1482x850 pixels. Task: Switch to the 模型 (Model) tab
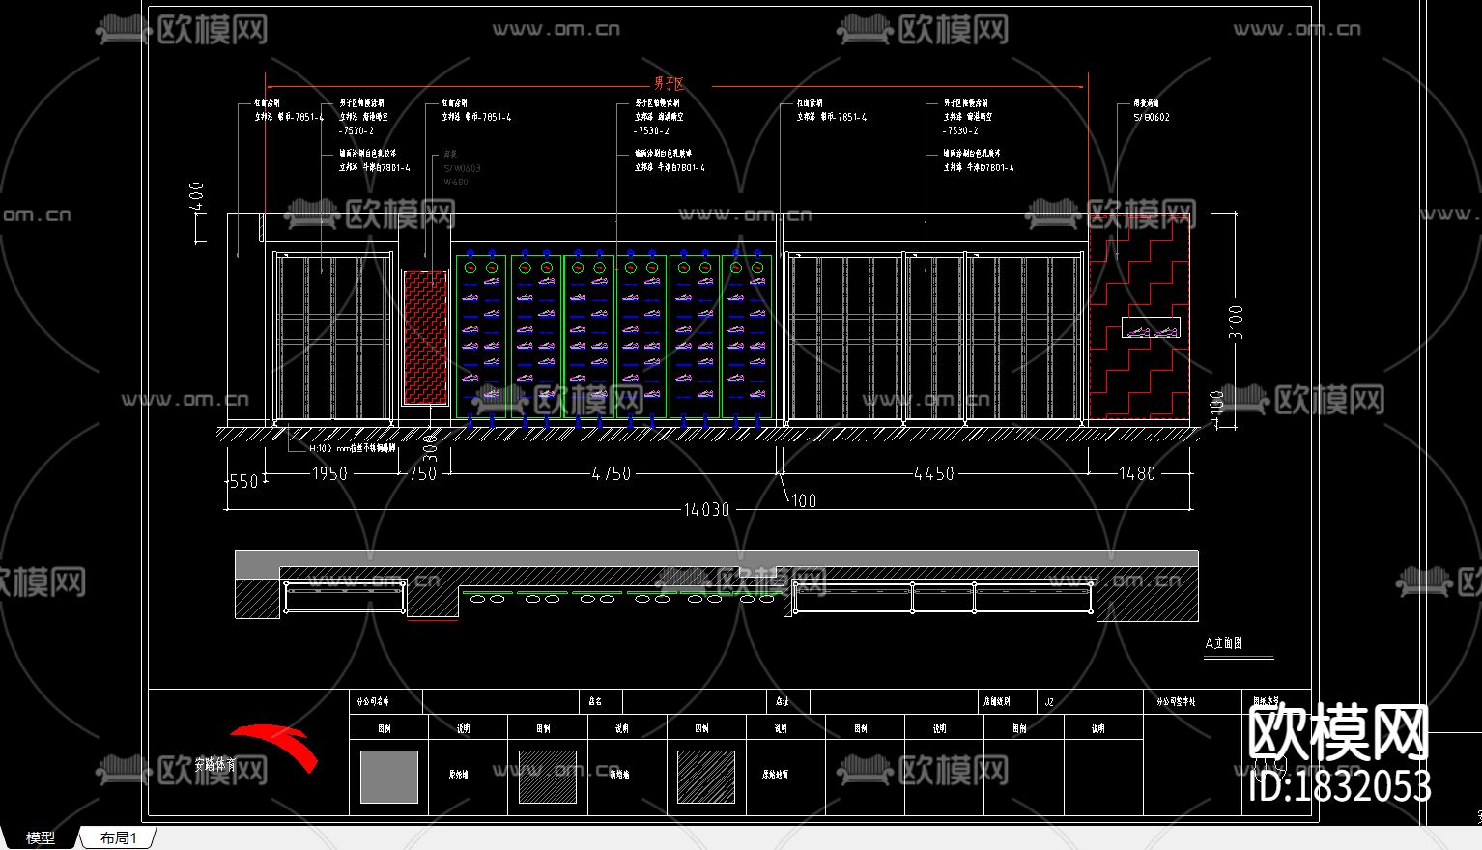[x=40, y=837]
